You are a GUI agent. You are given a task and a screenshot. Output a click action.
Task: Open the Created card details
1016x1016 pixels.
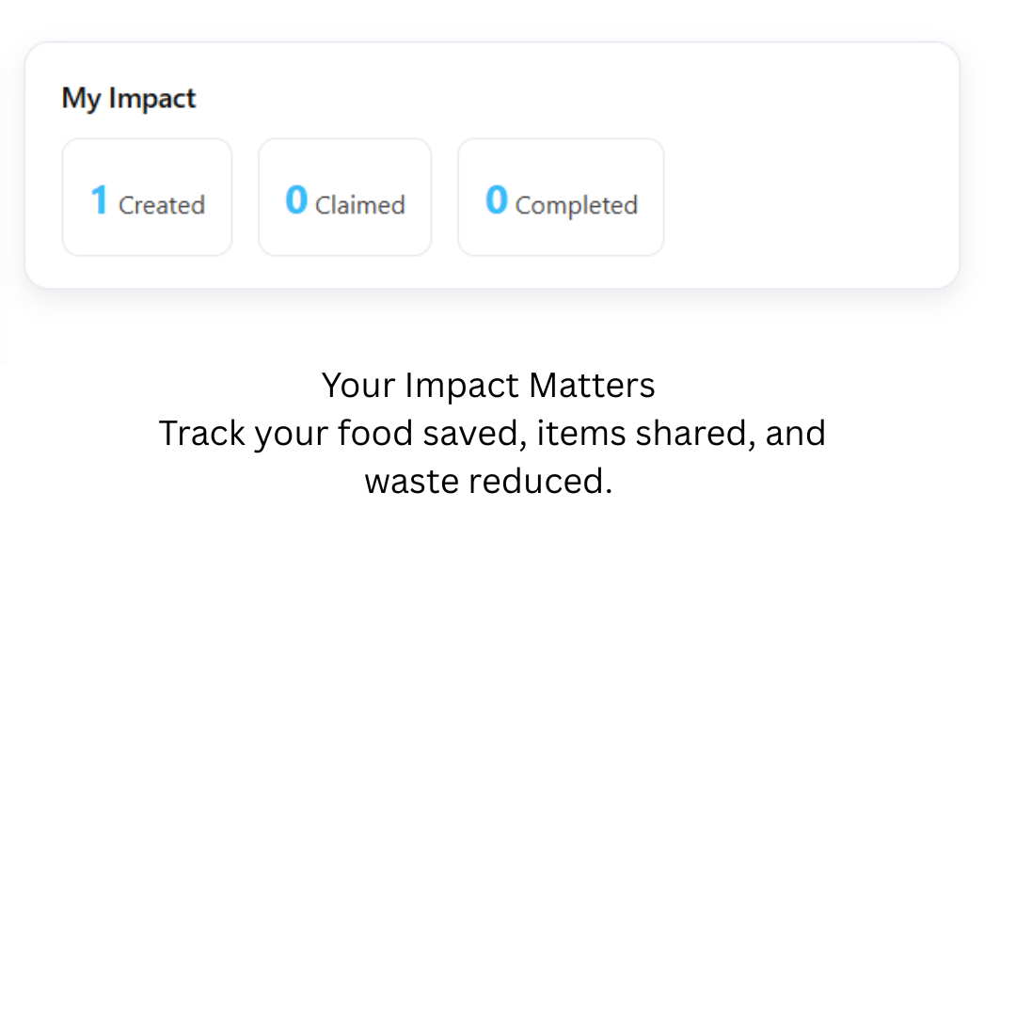point(147,197)
